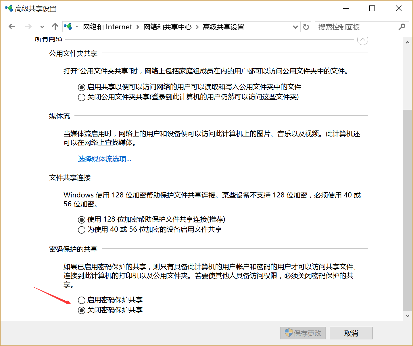Click the 高级共享设置 breadcrumb
This screenshot has height=346, width=413.
click(x=224, y=27)
